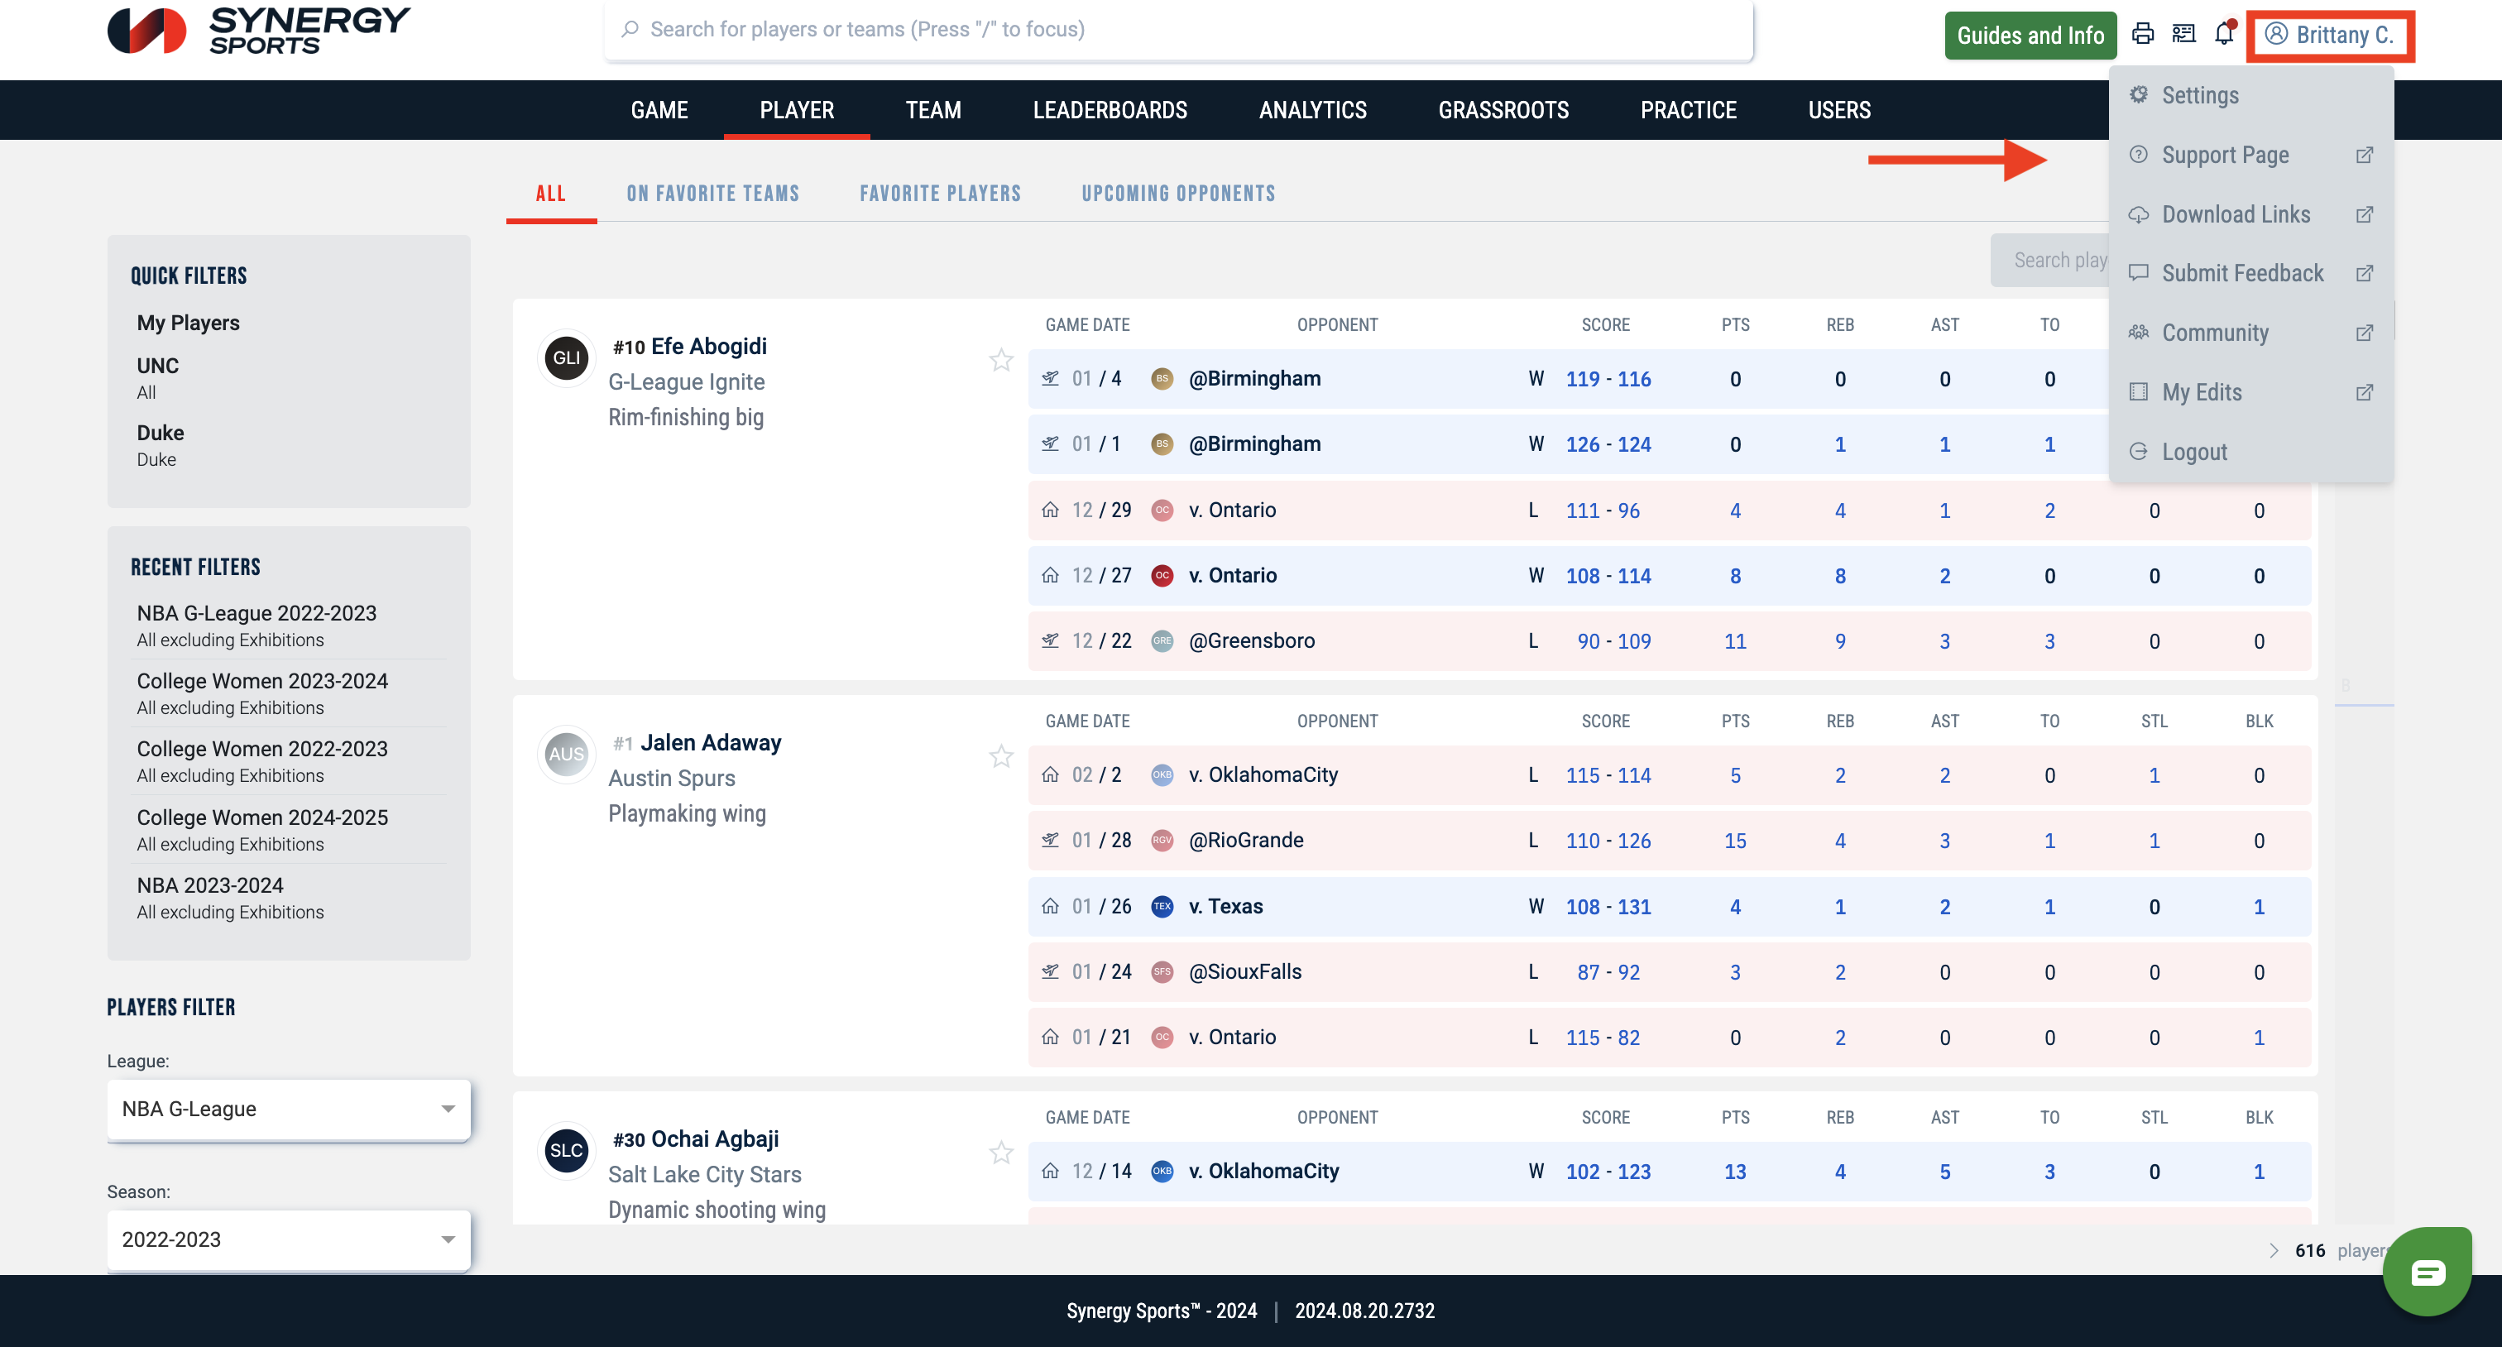Open score 126 - 124 versus Birmingham
The image size is (2502, 1347).
click(x=1608, y=443)
